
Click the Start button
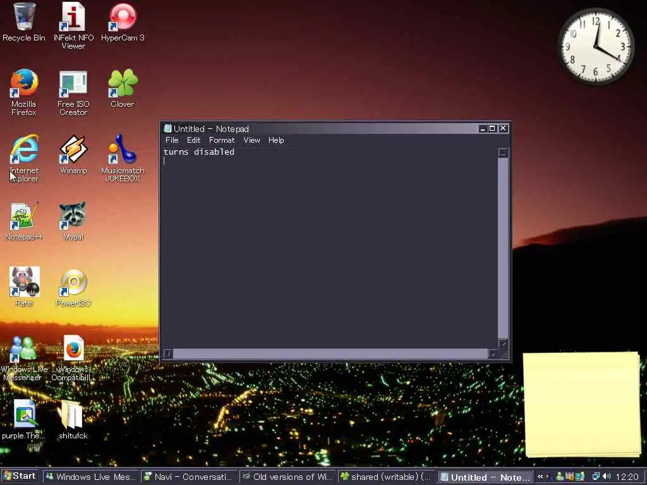coord(20,476)
